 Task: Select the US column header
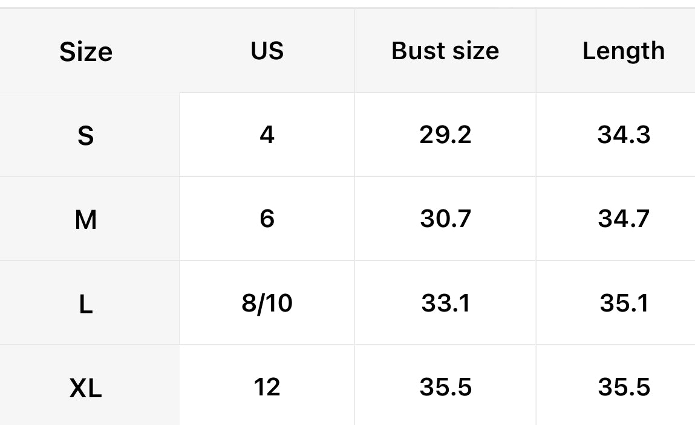coord(267,51)
